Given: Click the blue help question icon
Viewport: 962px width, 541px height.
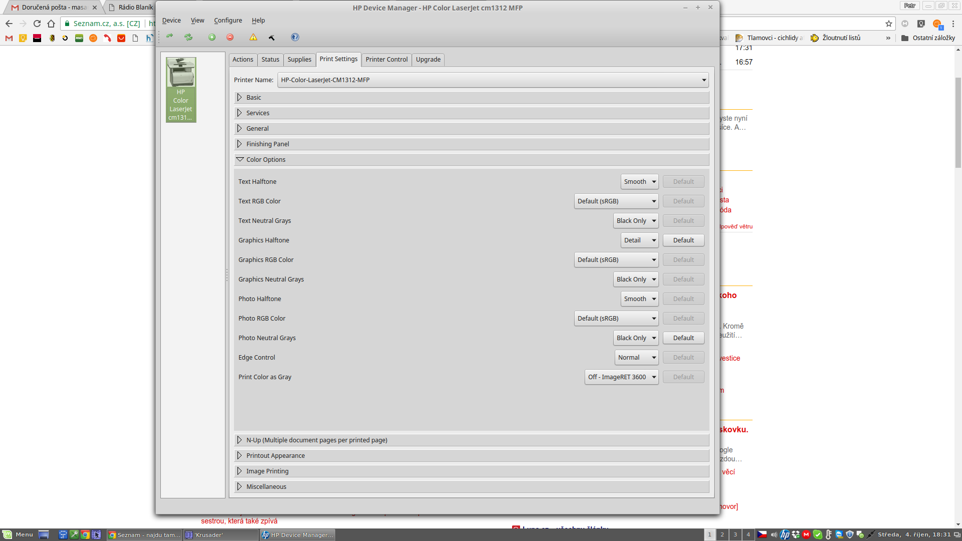Looking at the screenshot, I should [295, 37].
